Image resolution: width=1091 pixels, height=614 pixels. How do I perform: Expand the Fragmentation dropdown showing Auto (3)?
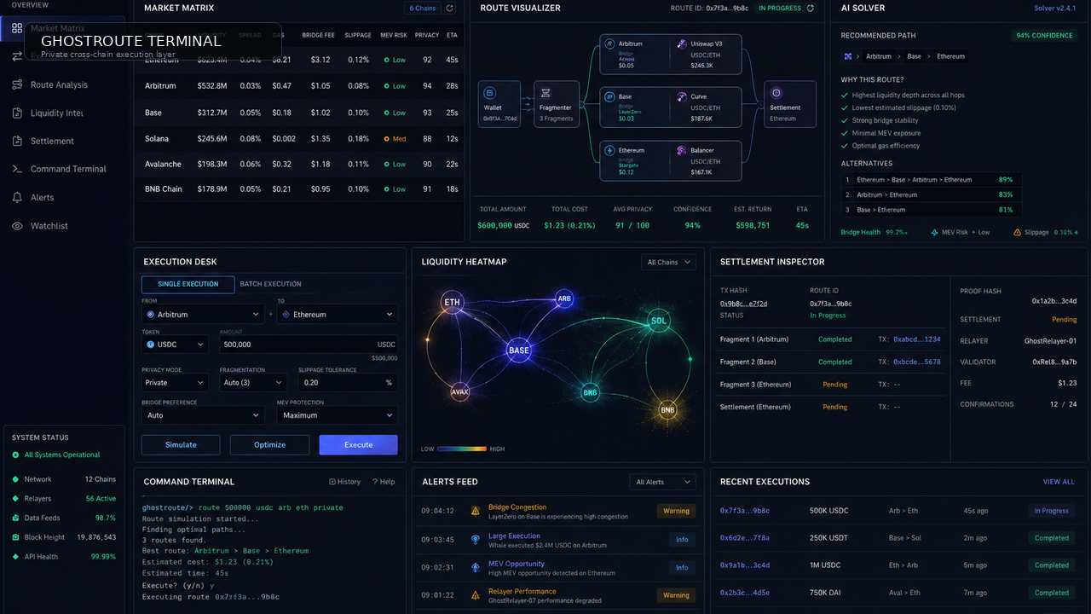pyautogui.click(x=254, y=383)
